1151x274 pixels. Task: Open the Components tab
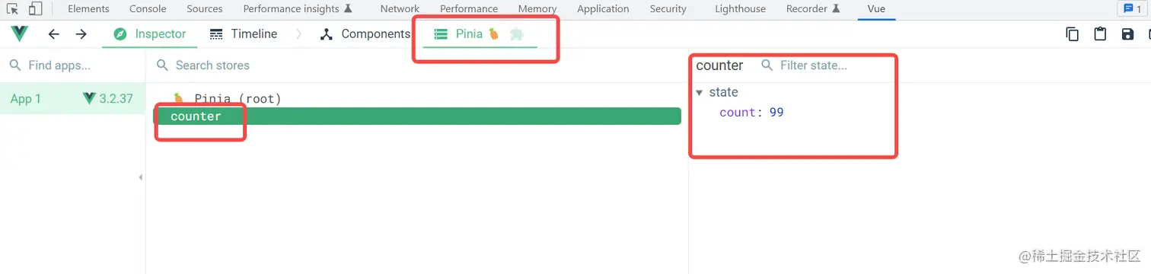(365, 34)
